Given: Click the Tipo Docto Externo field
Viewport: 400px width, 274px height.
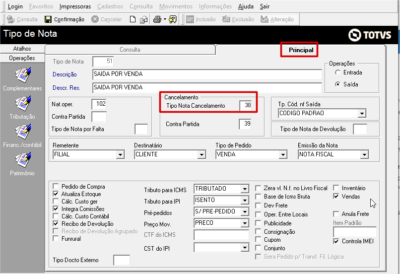Looking at the screenshot, I should point(122,260).
